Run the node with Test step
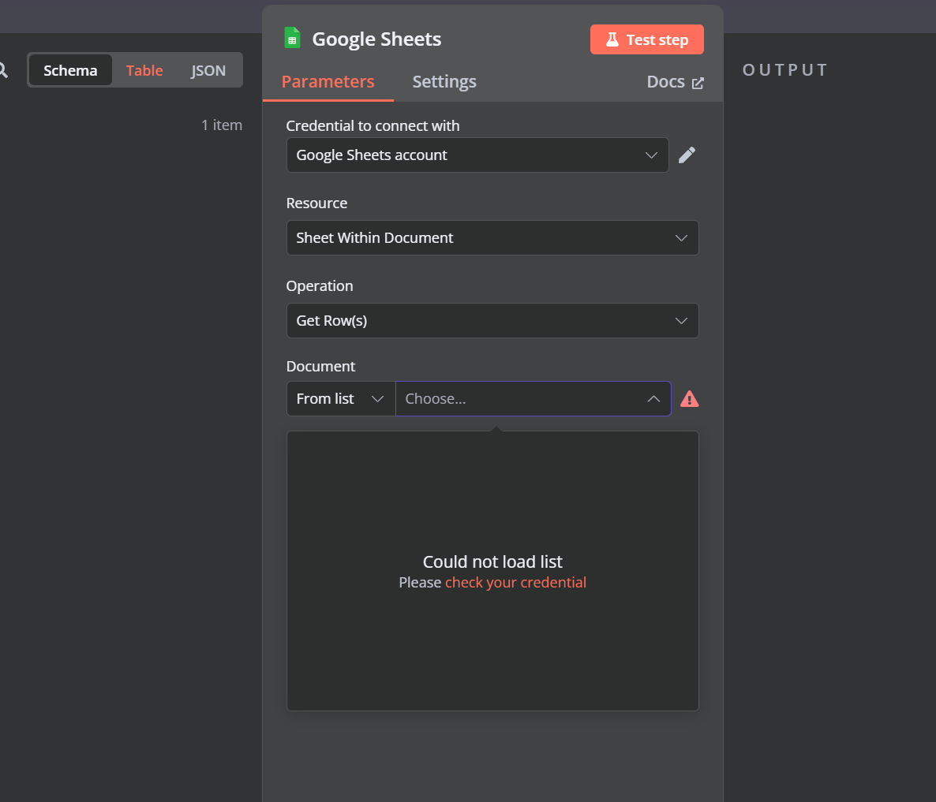Viewport: 936px width, 802px height. [x=647, y=39]
